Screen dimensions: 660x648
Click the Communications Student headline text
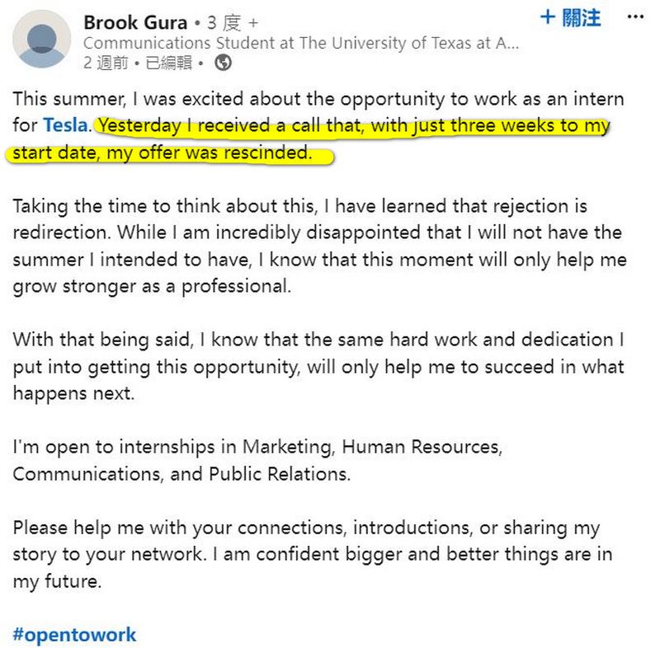click(x=301, y=44)
